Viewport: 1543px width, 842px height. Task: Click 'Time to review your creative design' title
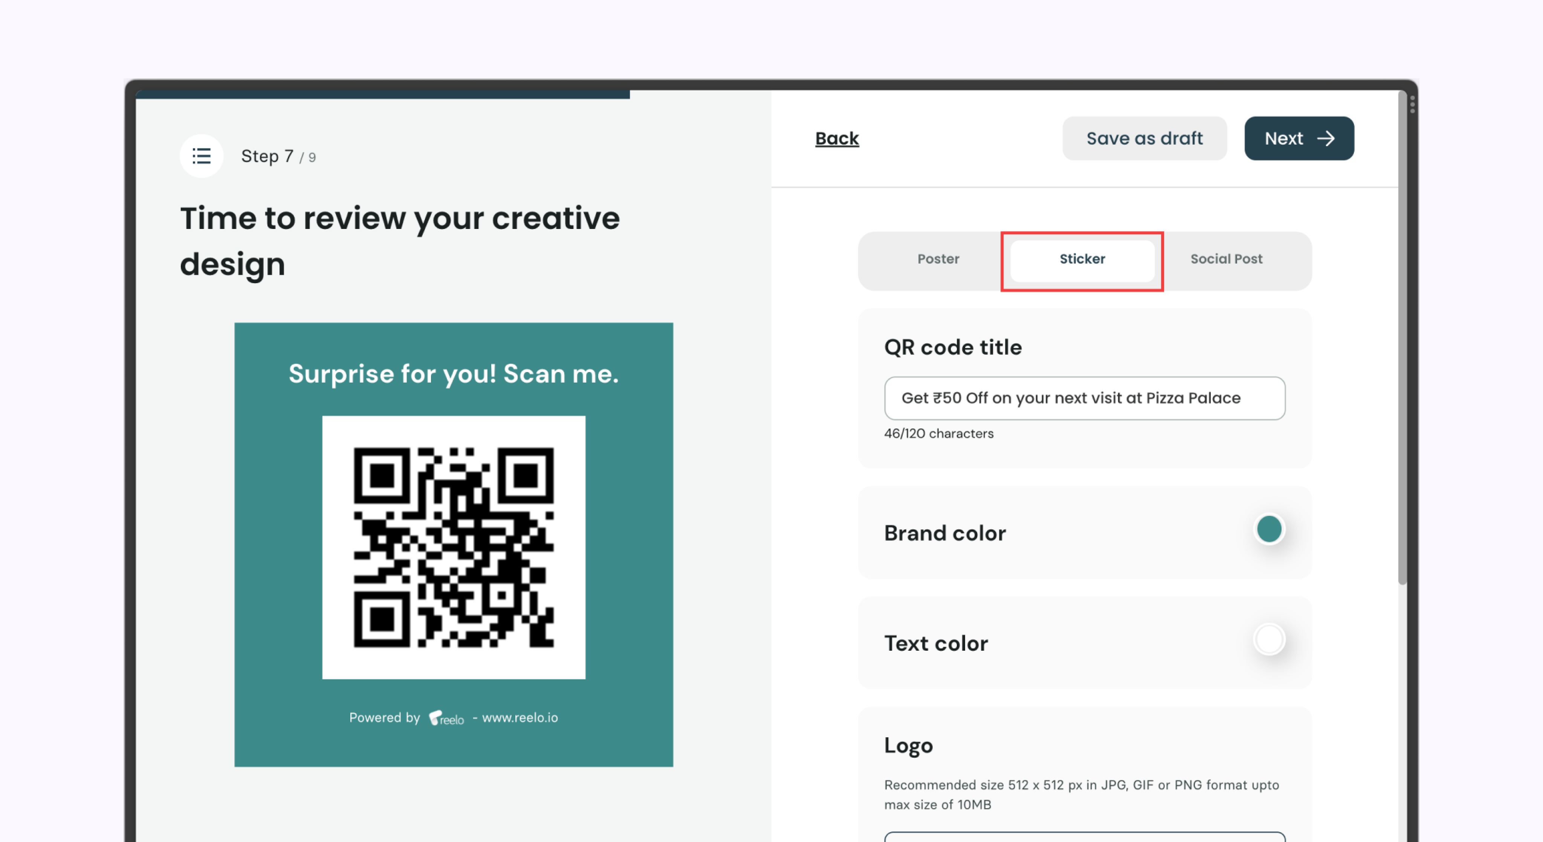pyautogui.click(x=400, y=241)
